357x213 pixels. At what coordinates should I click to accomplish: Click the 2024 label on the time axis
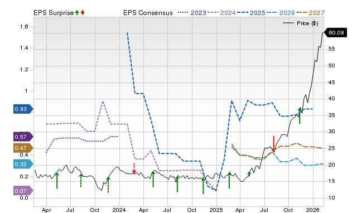(119, 210)
